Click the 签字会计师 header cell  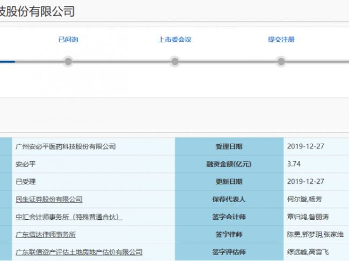[229, 217]
